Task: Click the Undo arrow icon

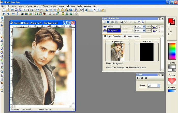Action: click(x=37, y=10)
